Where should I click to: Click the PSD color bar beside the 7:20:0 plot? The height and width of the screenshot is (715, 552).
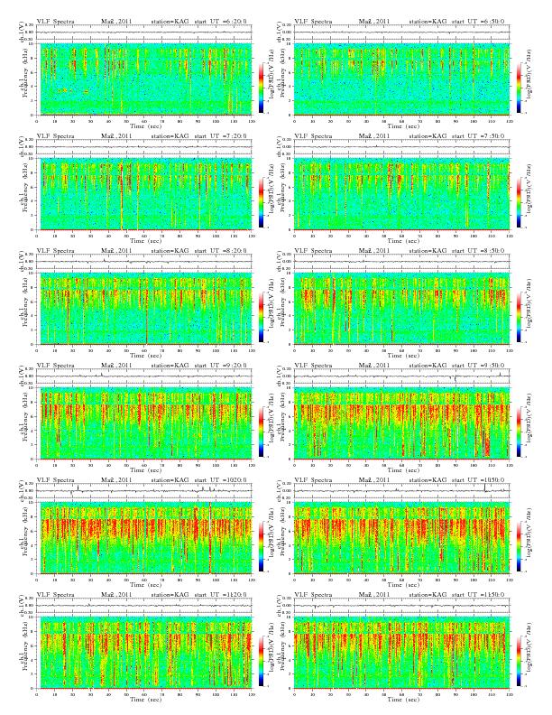click(261, 202)
